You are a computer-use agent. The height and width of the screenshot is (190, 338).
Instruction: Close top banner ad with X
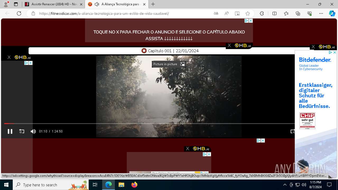[x=251, y=21]
